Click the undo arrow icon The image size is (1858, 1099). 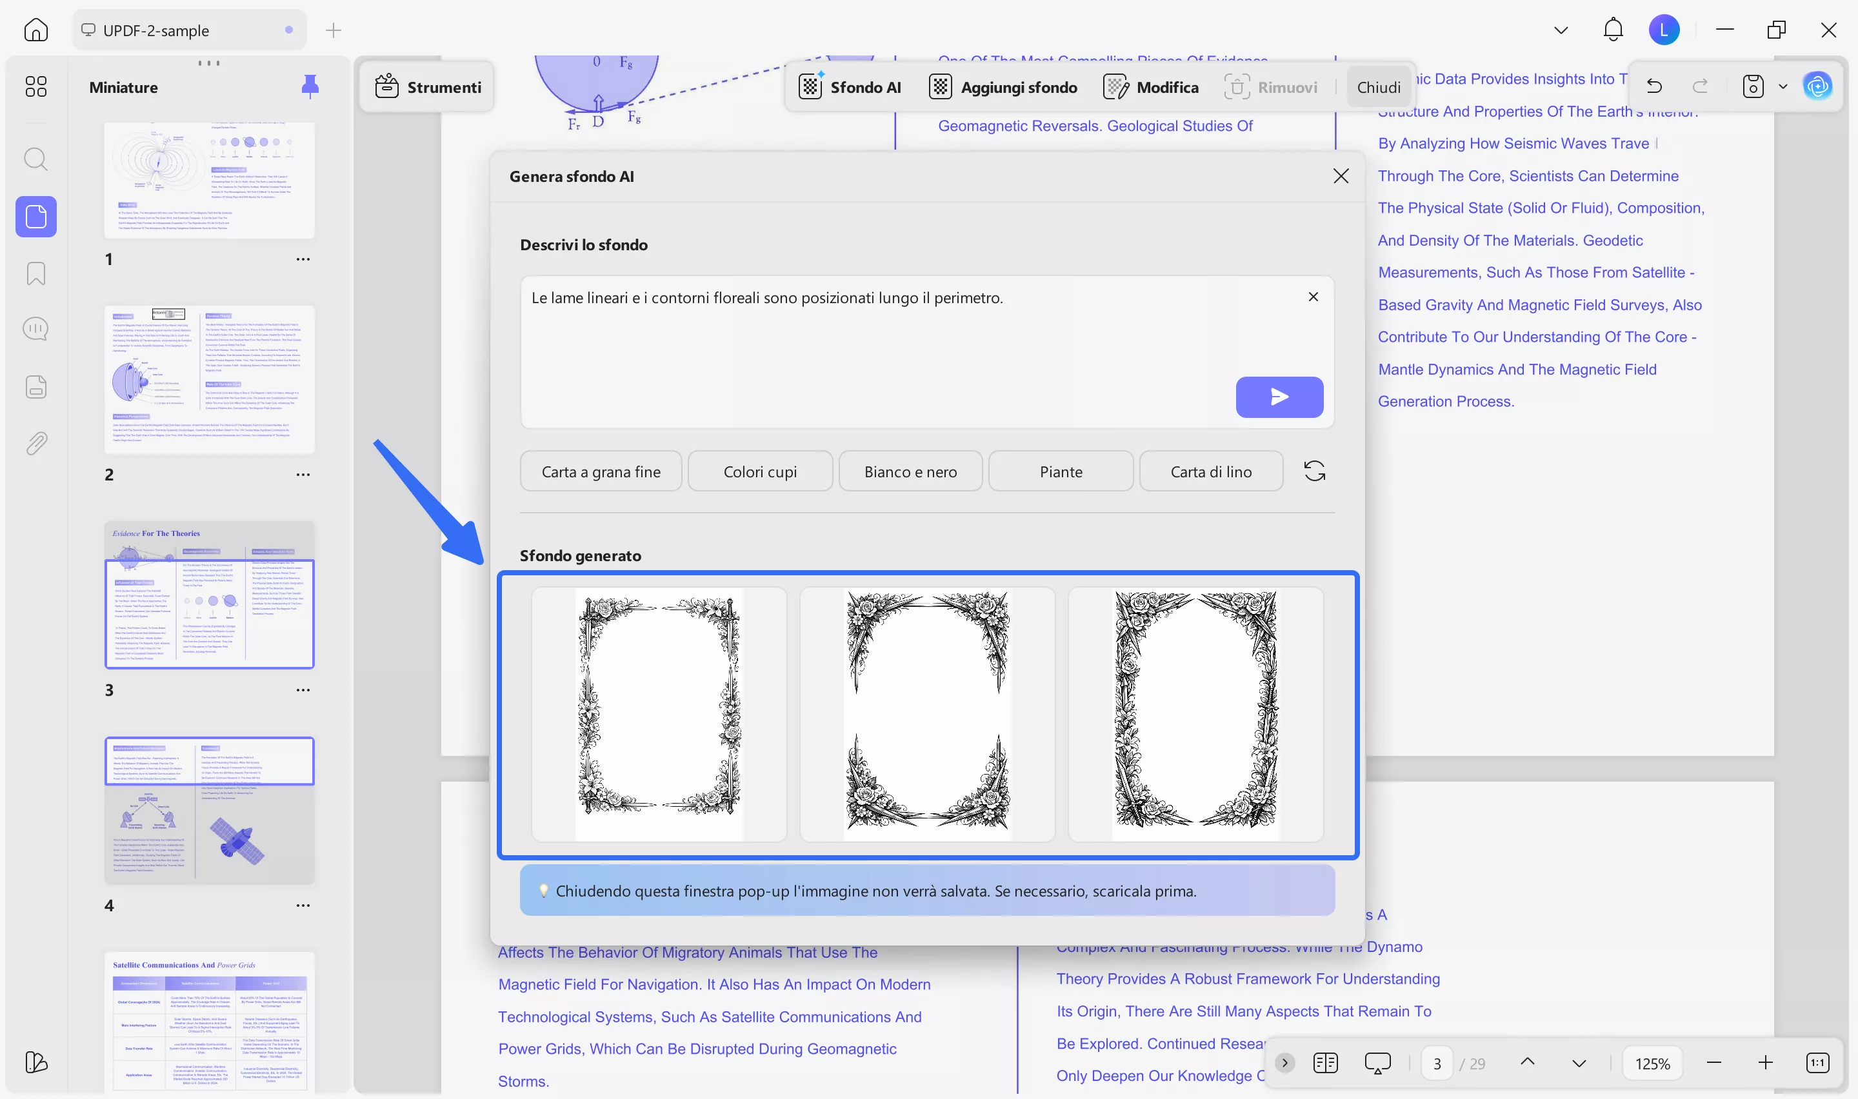click(x=1653, y=86)
